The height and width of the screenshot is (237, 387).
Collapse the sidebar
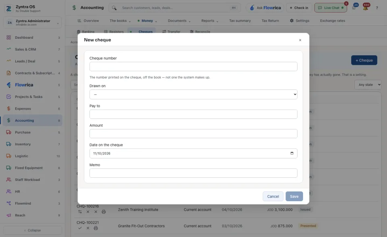click(x=33, y=230)
